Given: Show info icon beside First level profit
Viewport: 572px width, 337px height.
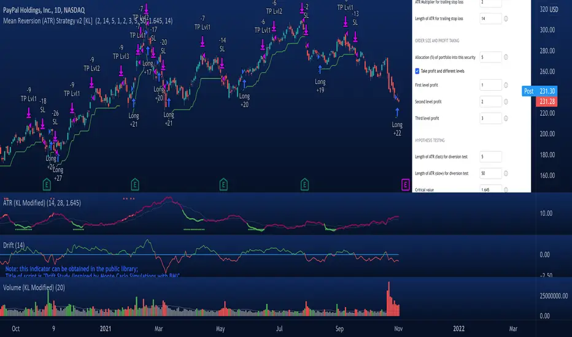Looking at the screenshot, I should [506, 85].
